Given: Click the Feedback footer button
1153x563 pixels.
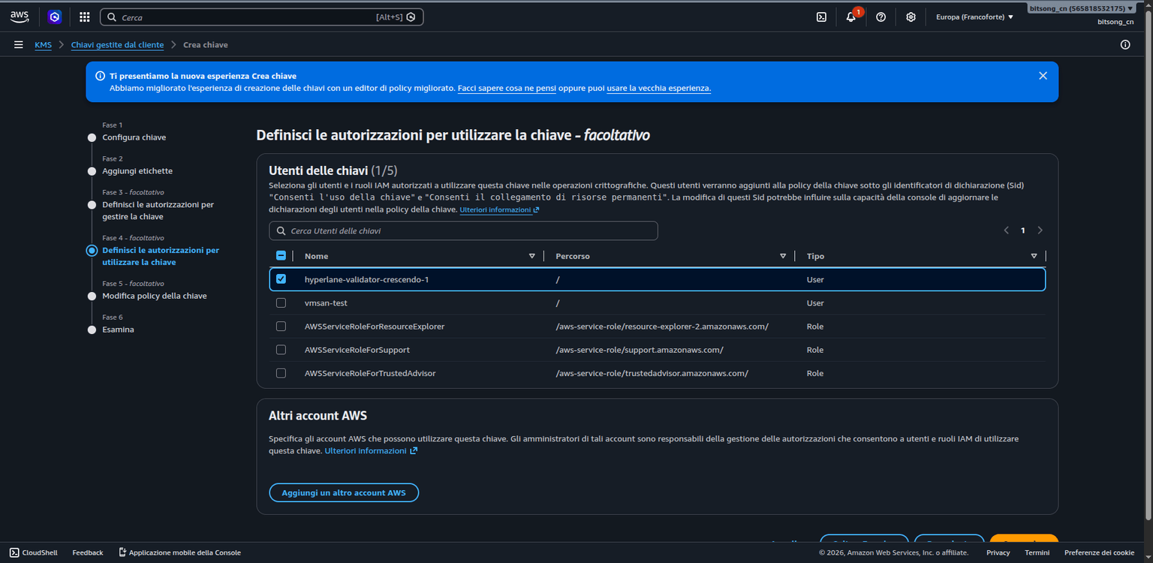Looking at the screenshot, I should 88,552.
